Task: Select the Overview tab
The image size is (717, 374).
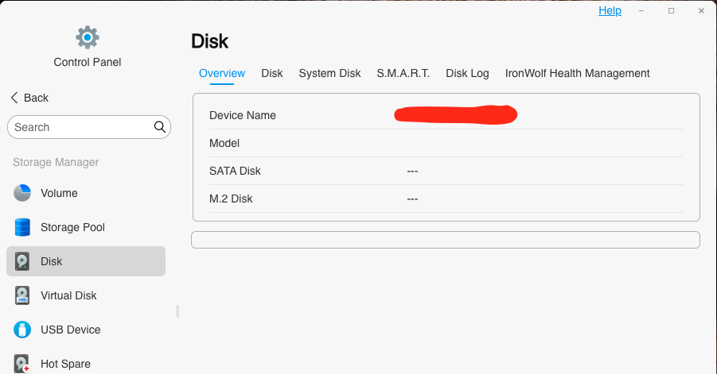Action: click(x=222, y=73)
